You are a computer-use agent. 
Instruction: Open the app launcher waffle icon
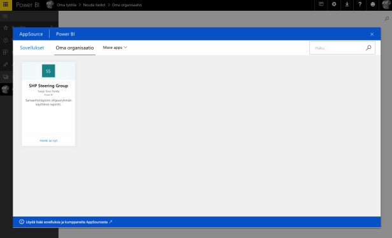[6, 4]
